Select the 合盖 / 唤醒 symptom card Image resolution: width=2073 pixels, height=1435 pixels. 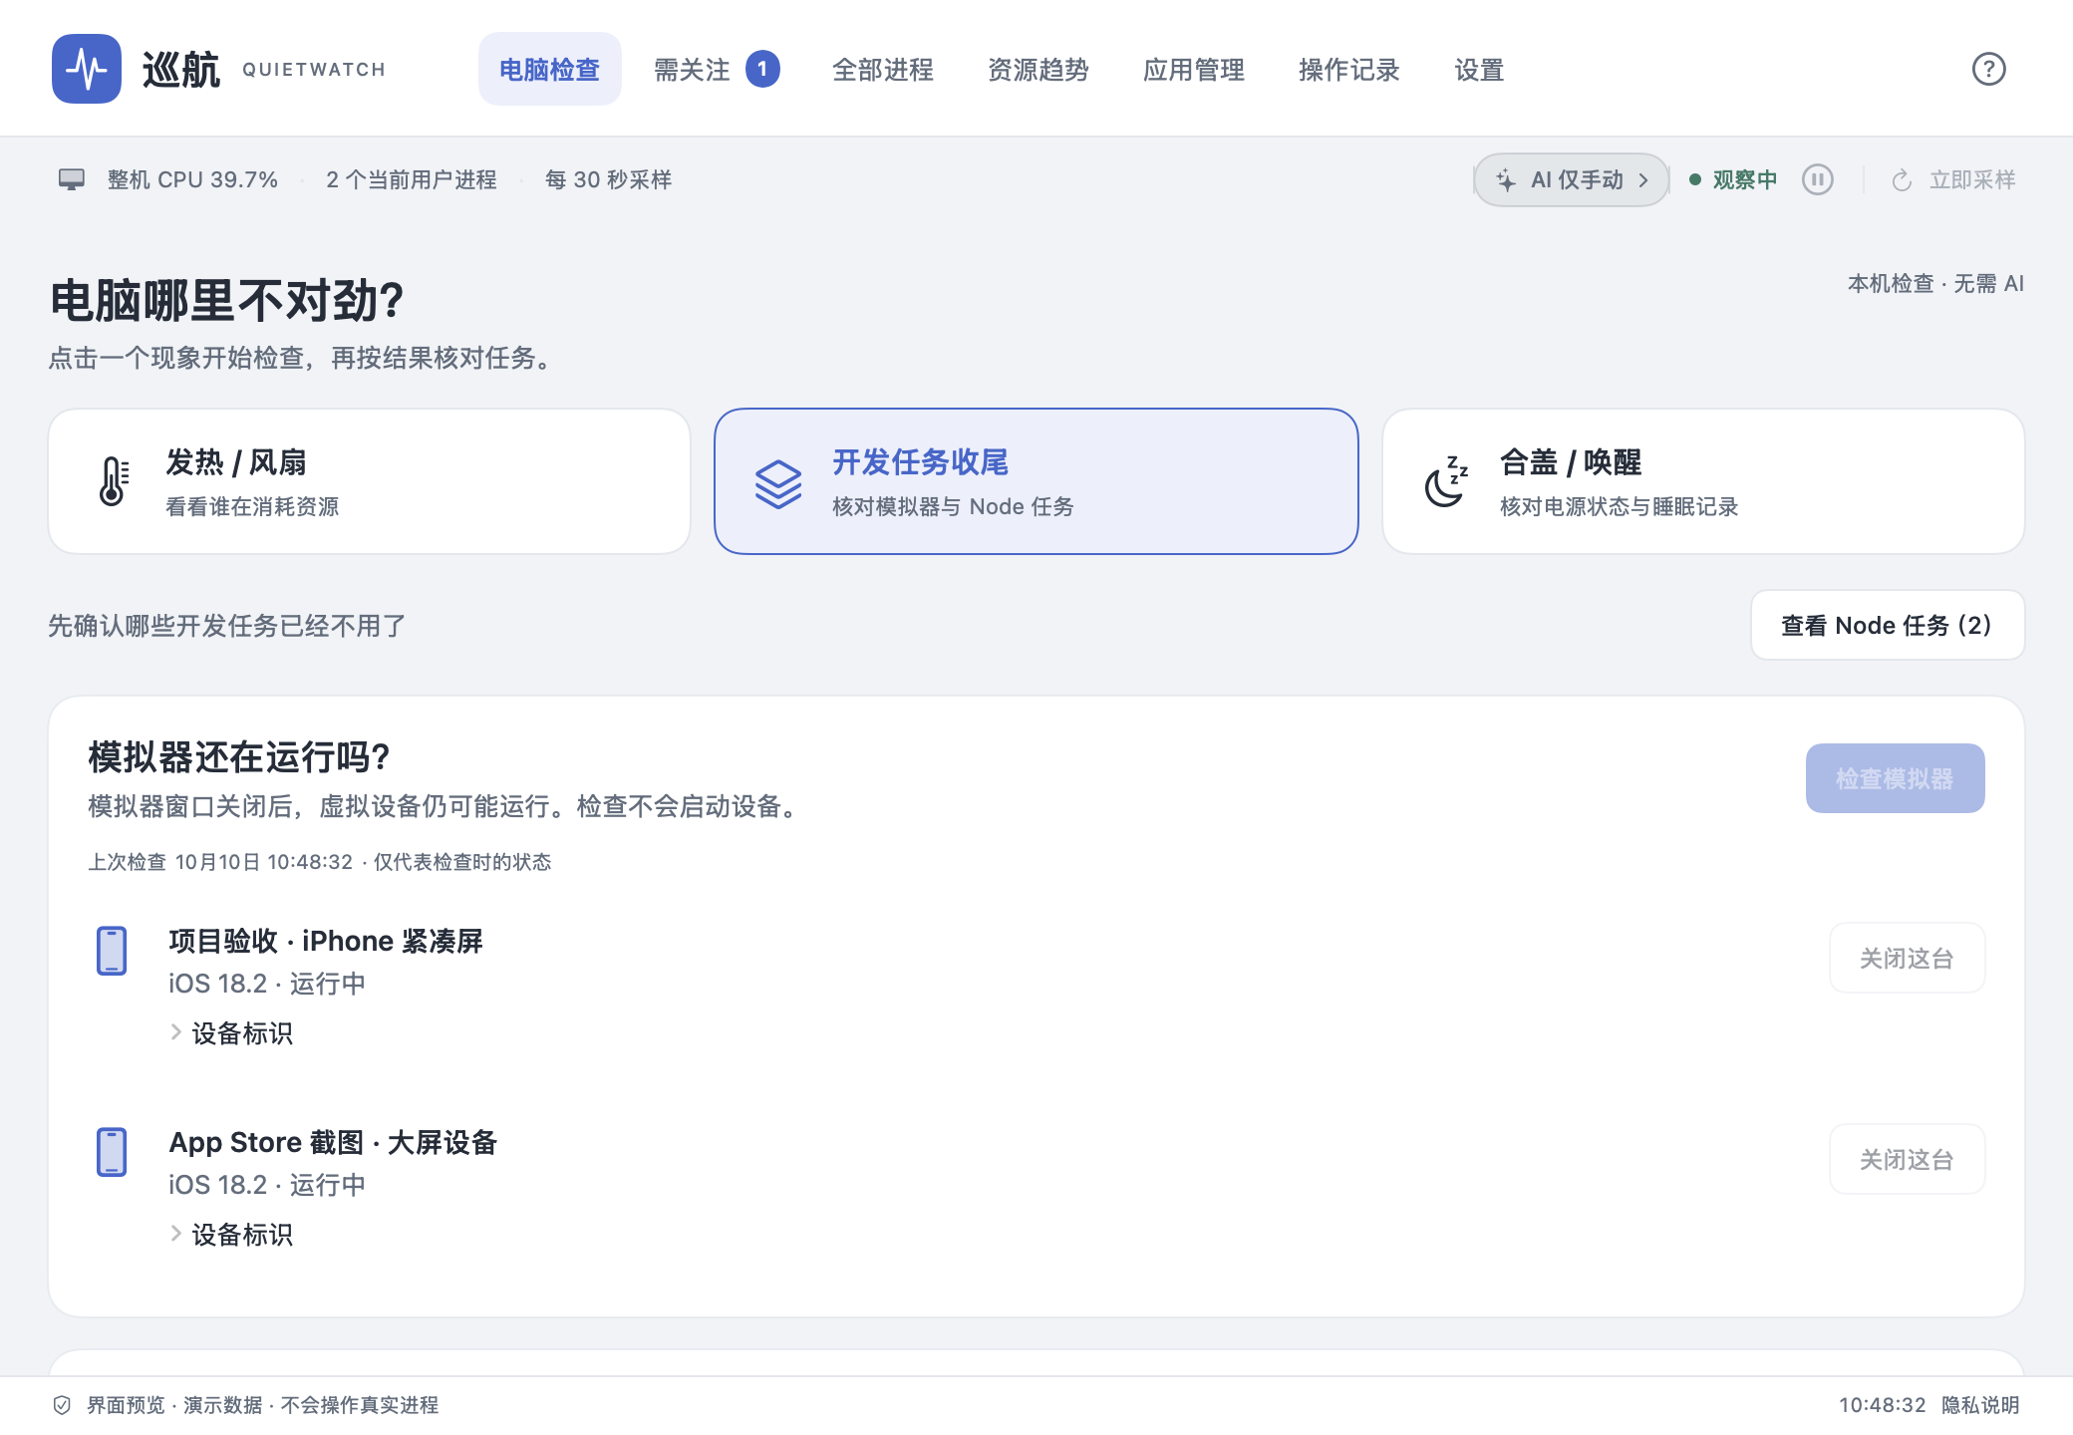1703,481
